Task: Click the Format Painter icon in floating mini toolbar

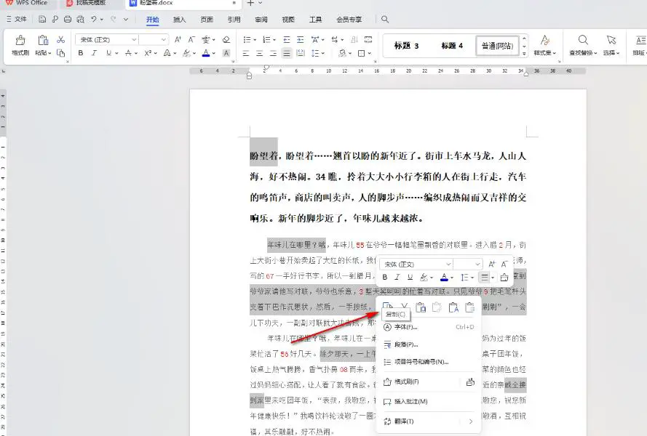Action: tap(504, 278)
